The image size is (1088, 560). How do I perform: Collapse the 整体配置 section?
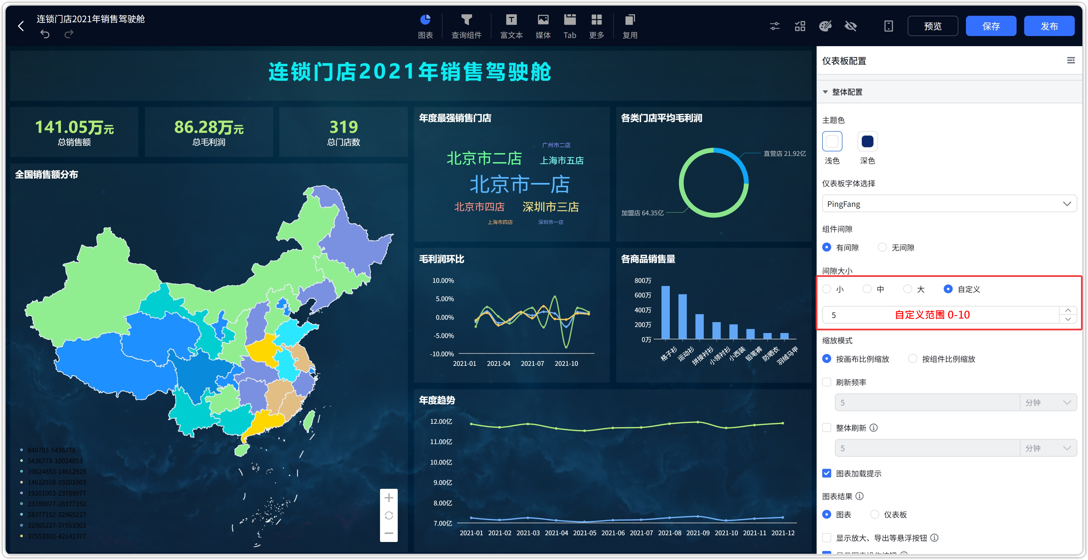coord(825,92)
